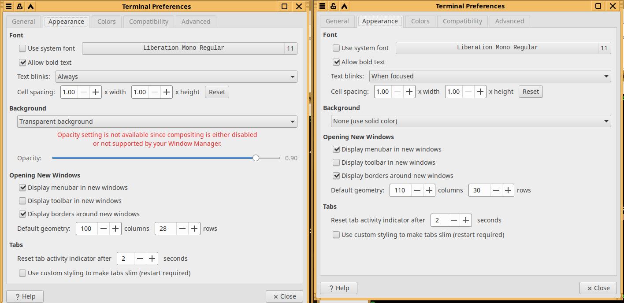Viewport: 624px width, 303px height.
Task: Click the pin/stick icon in left window titlebar
Action: point(19,7)
